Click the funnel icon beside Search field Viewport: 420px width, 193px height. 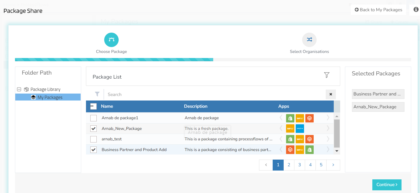97,94
